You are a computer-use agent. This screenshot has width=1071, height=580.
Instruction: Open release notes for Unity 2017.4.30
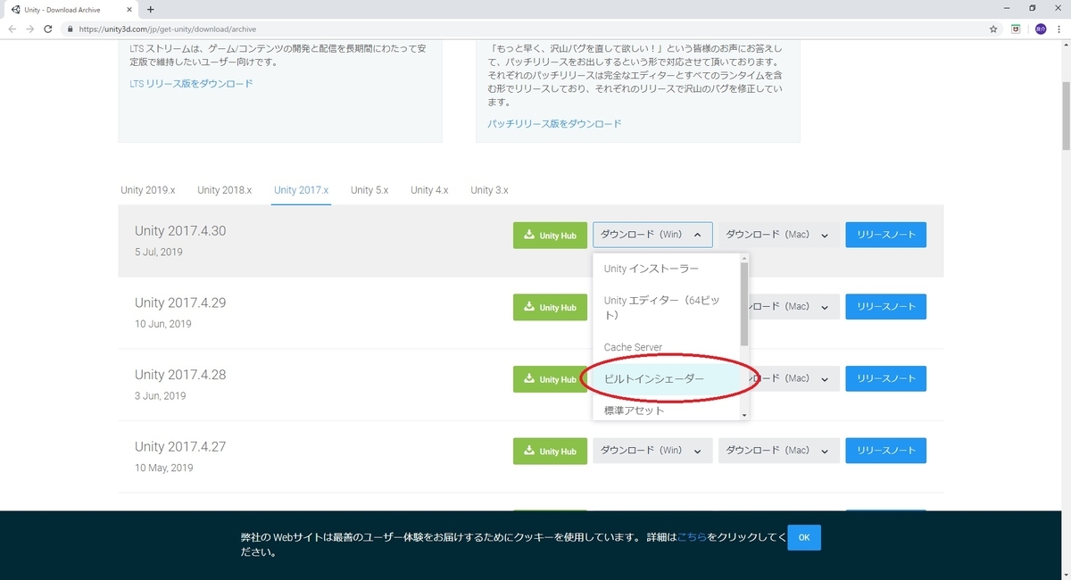point(885,235)
